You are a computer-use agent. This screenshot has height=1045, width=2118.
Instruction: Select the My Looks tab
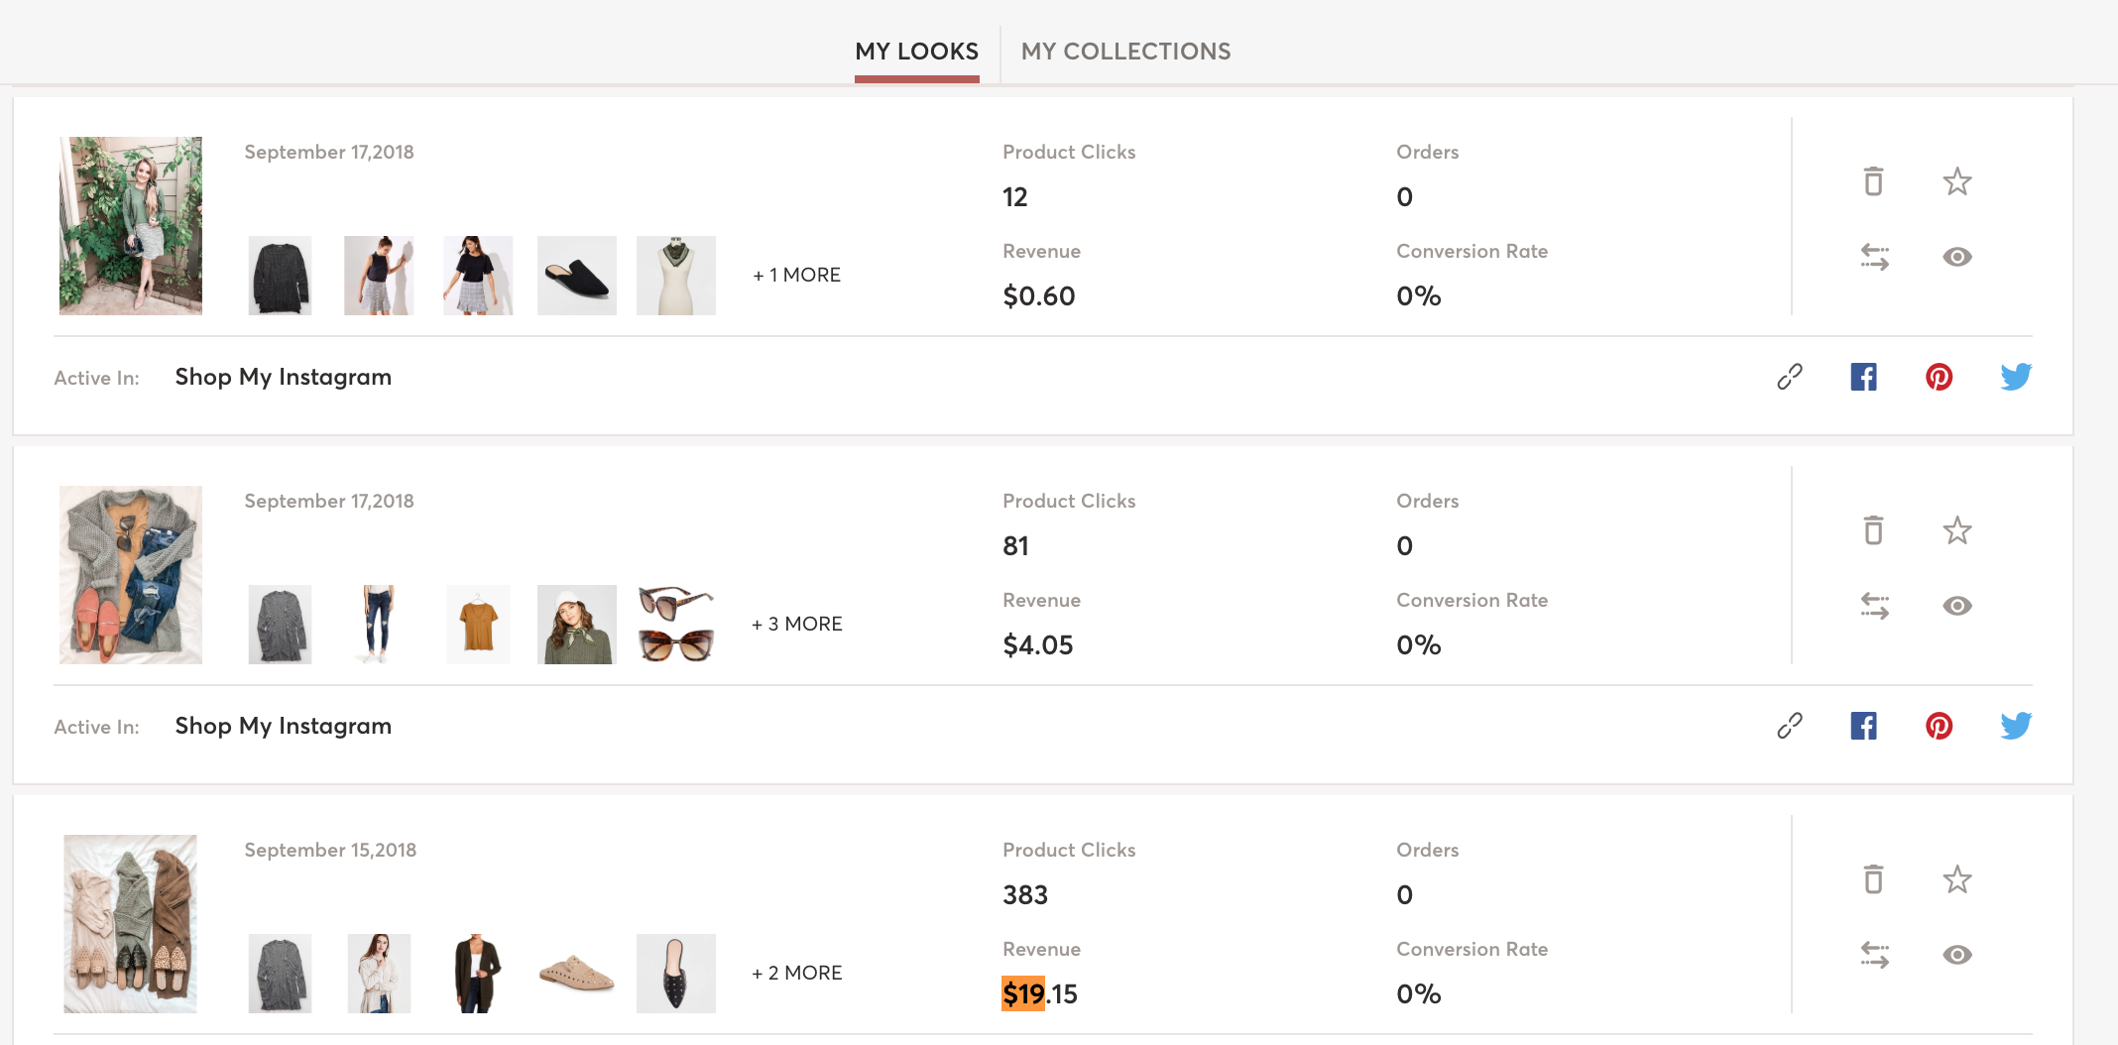[x=916, y=52]
